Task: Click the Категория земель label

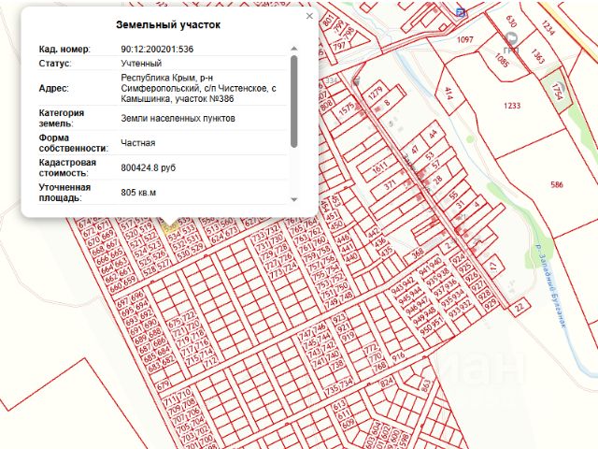Action: (x=62, y=119)
